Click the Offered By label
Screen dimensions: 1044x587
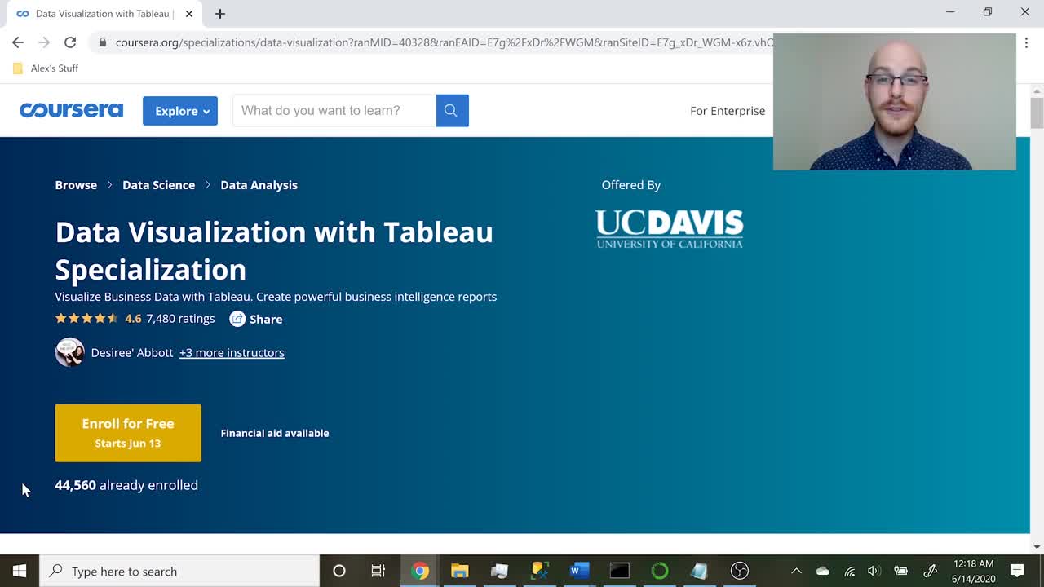click(x=631, y=185)
